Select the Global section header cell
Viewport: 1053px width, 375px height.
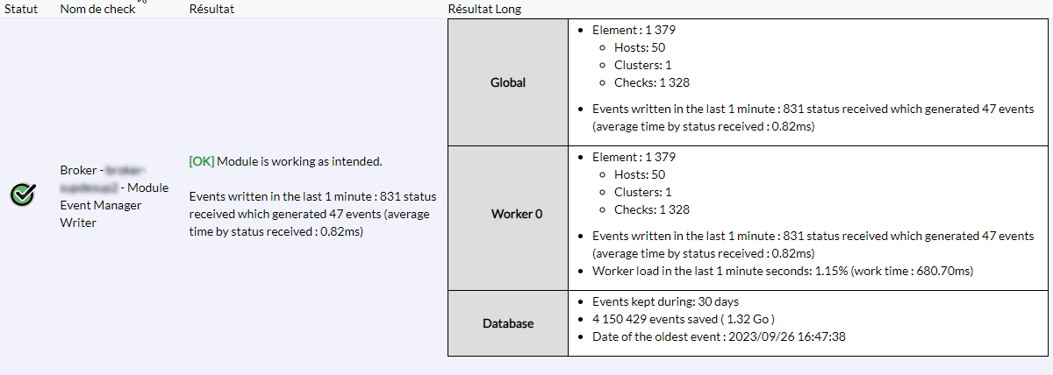[507, 83]
